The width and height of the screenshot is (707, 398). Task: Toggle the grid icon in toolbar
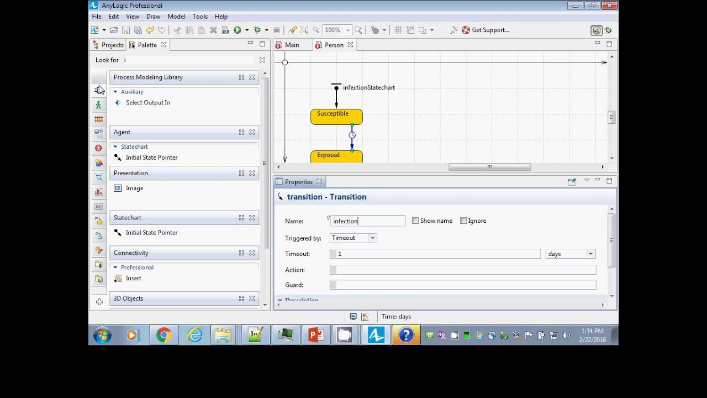398,30
